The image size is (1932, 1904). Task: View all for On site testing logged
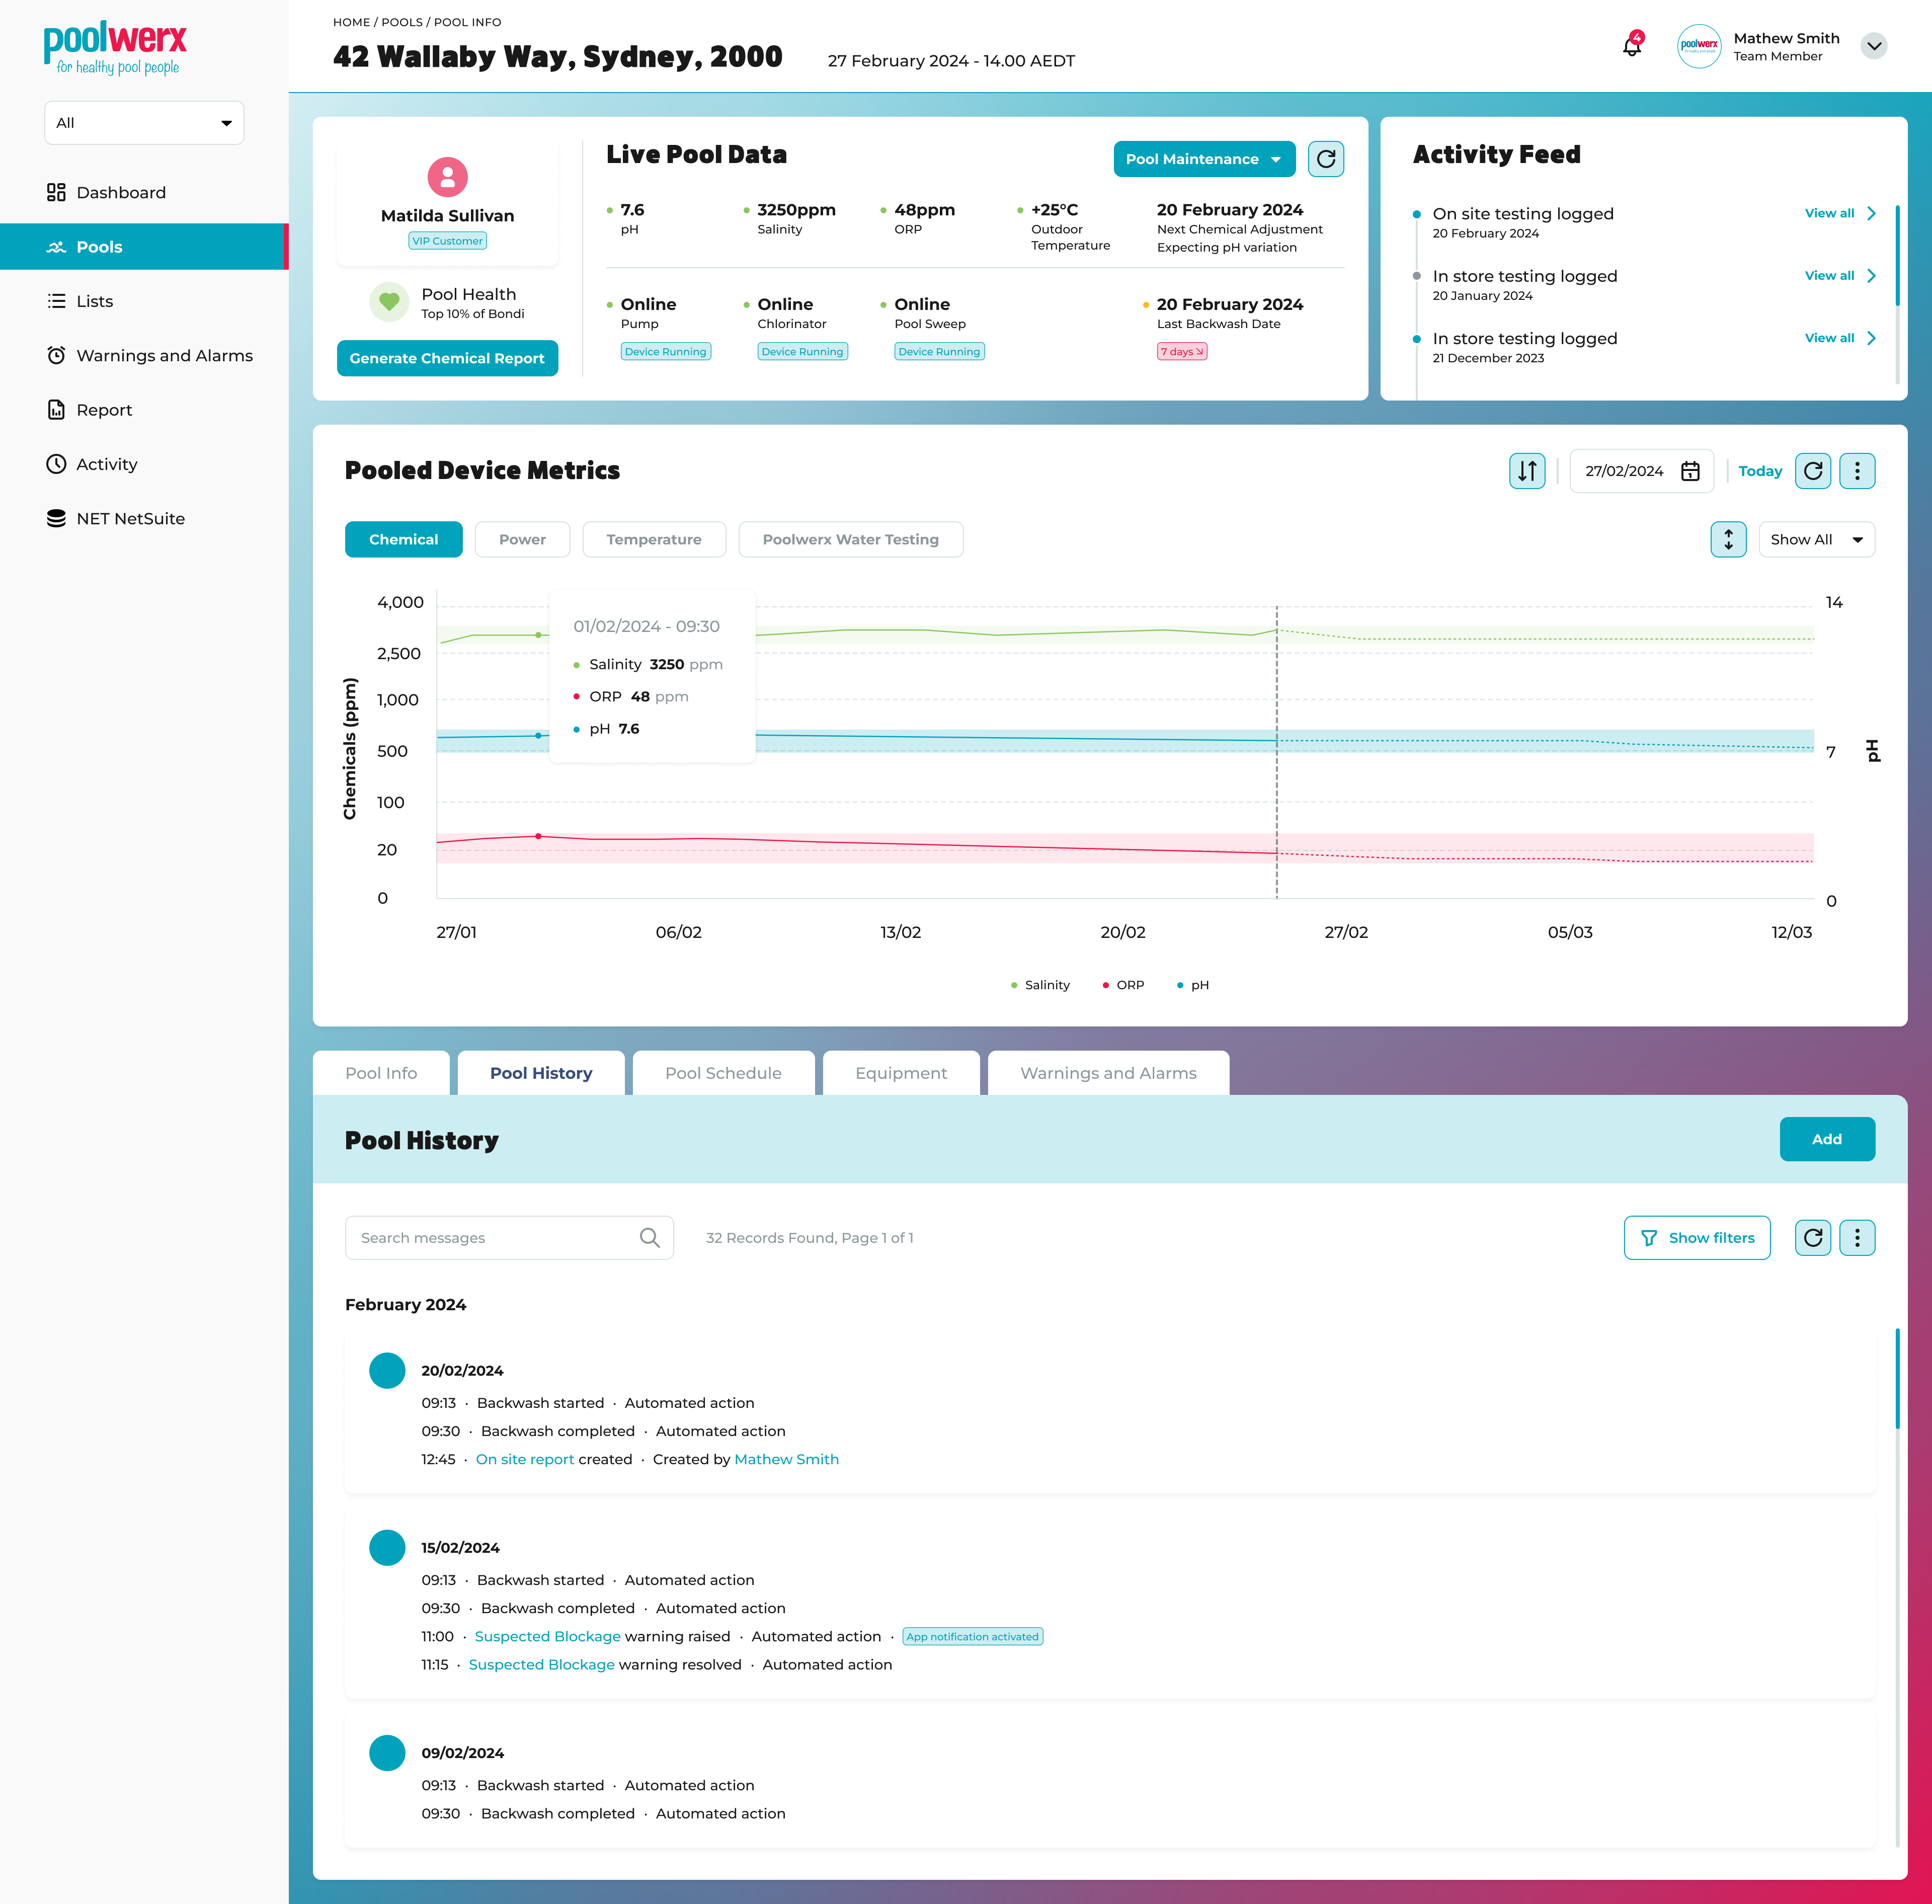tap(1840, 214)
